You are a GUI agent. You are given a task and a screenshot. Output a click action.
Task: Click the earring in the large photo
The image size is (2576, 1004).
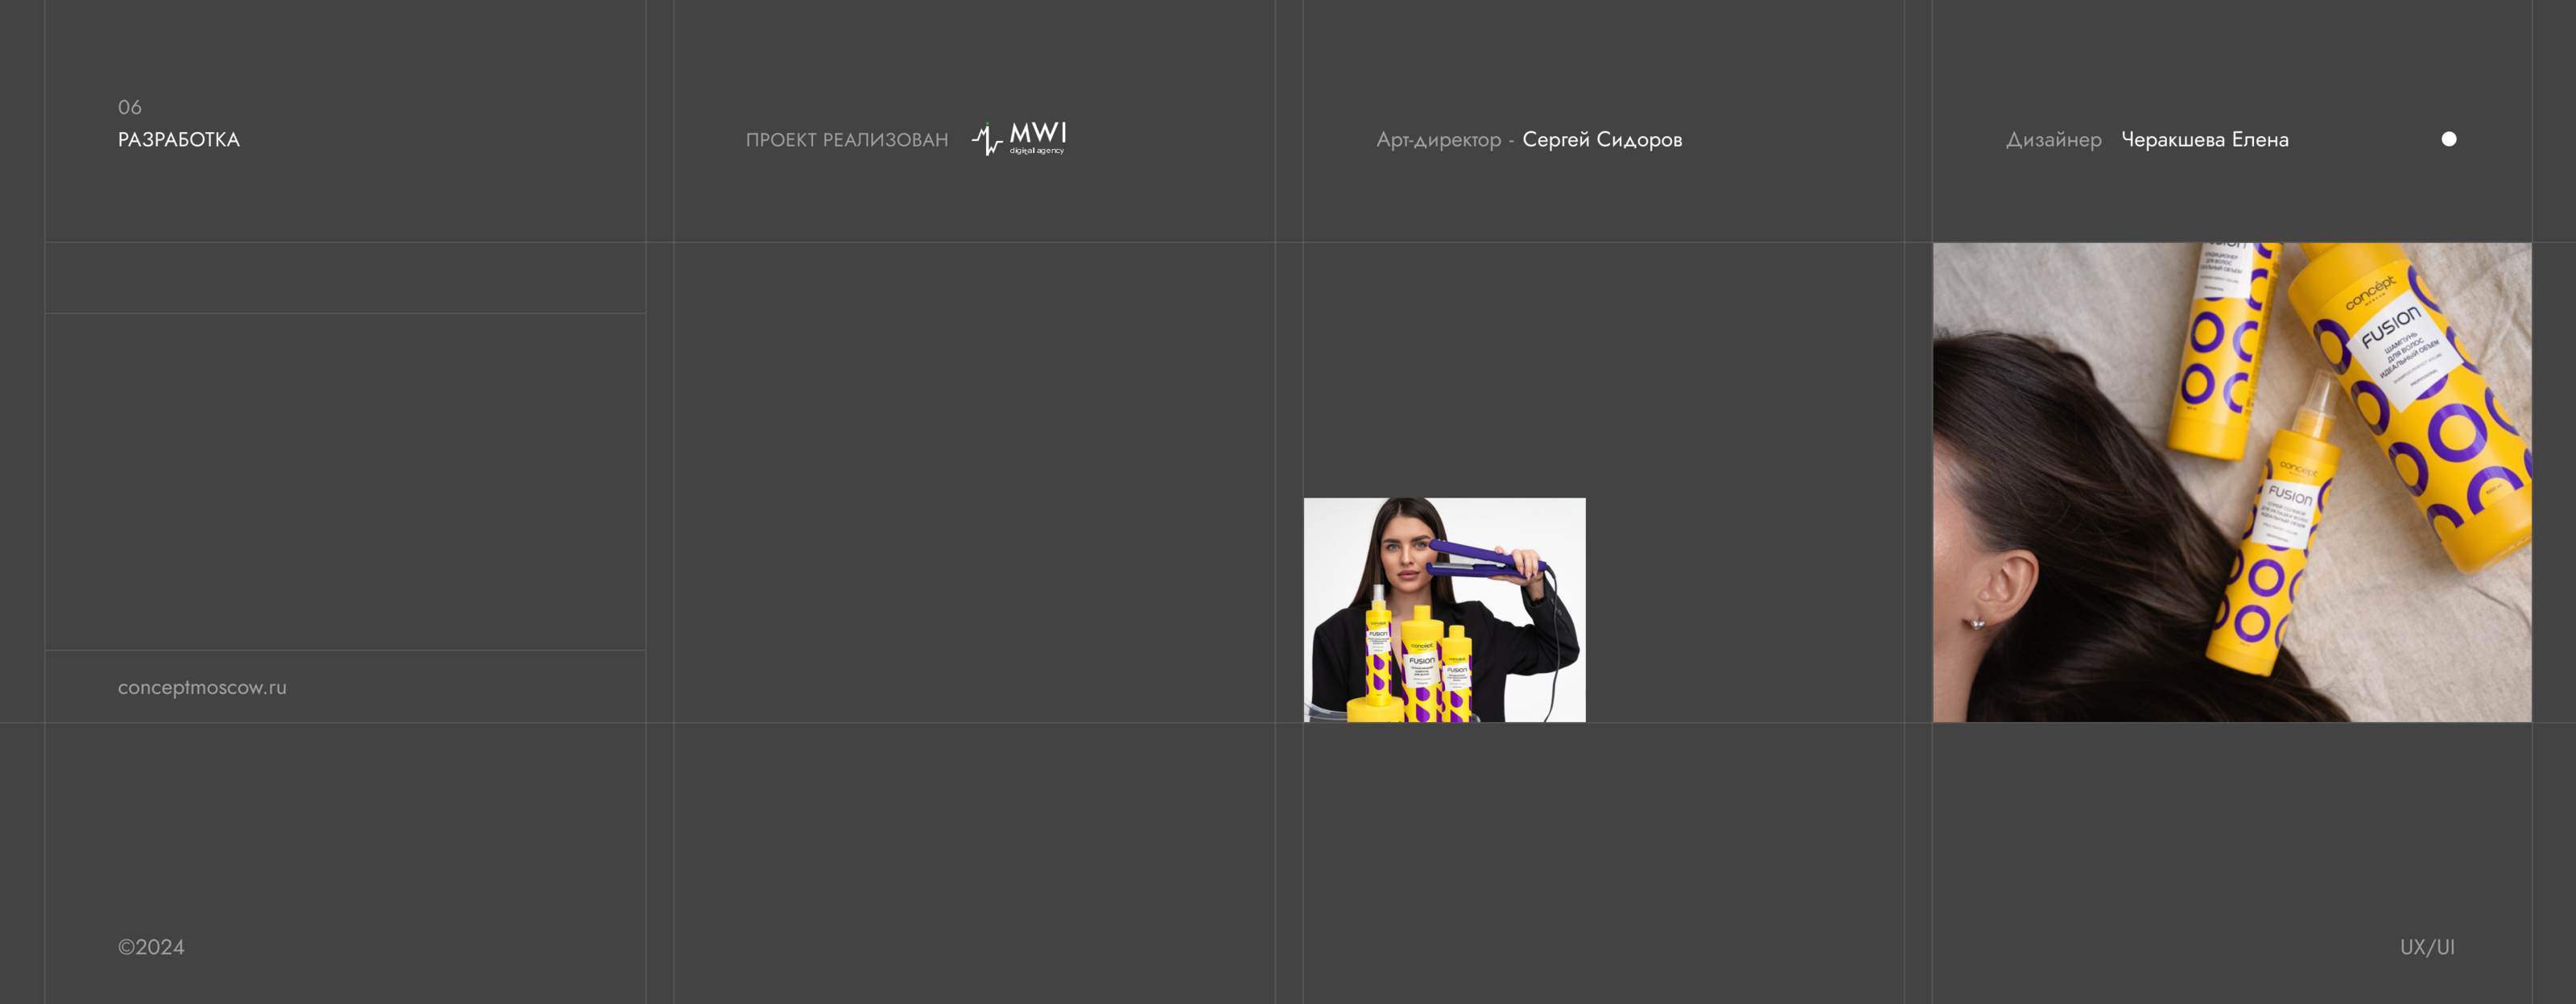coord(1977,624)
